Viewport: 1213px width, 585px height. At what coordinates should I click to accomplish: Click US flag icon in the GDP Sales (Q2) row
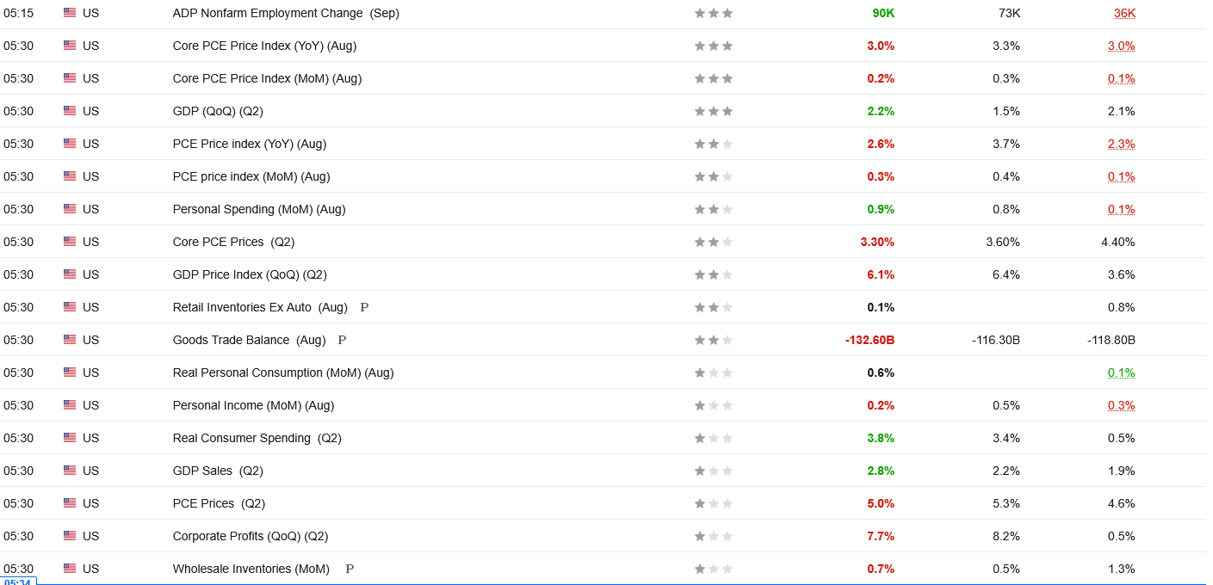pyautogui.click(x=70, y=471)
